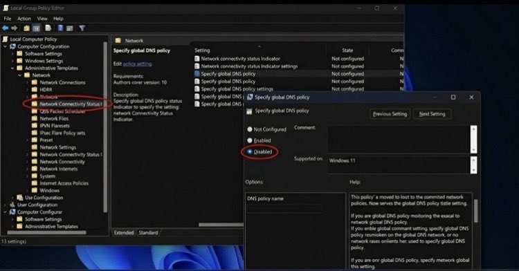Switch to the Extended tab

124,233
